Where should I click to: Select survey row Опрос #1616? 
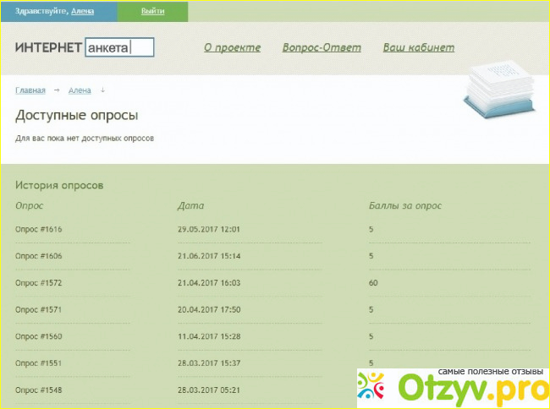click(39, 229)
